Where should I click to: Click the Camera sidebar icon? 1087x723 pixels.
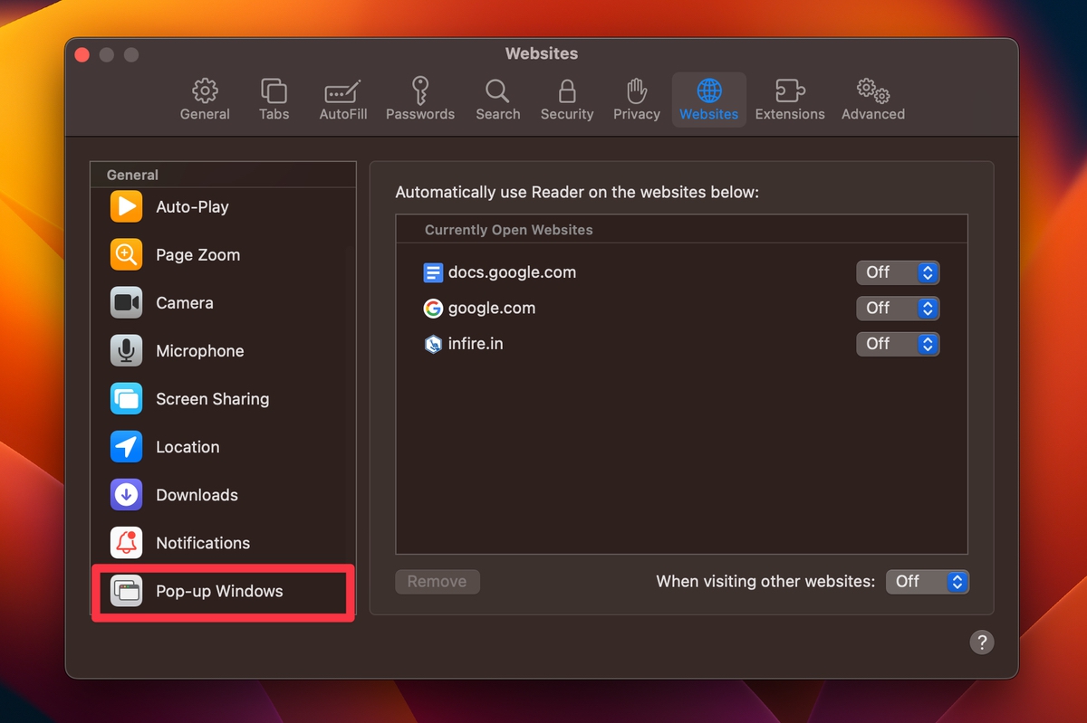coord(125,302)
